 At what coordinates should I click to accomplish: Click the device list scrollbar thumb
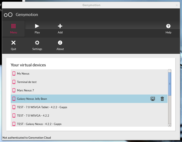pyautogui.click(x=170, y=84)
